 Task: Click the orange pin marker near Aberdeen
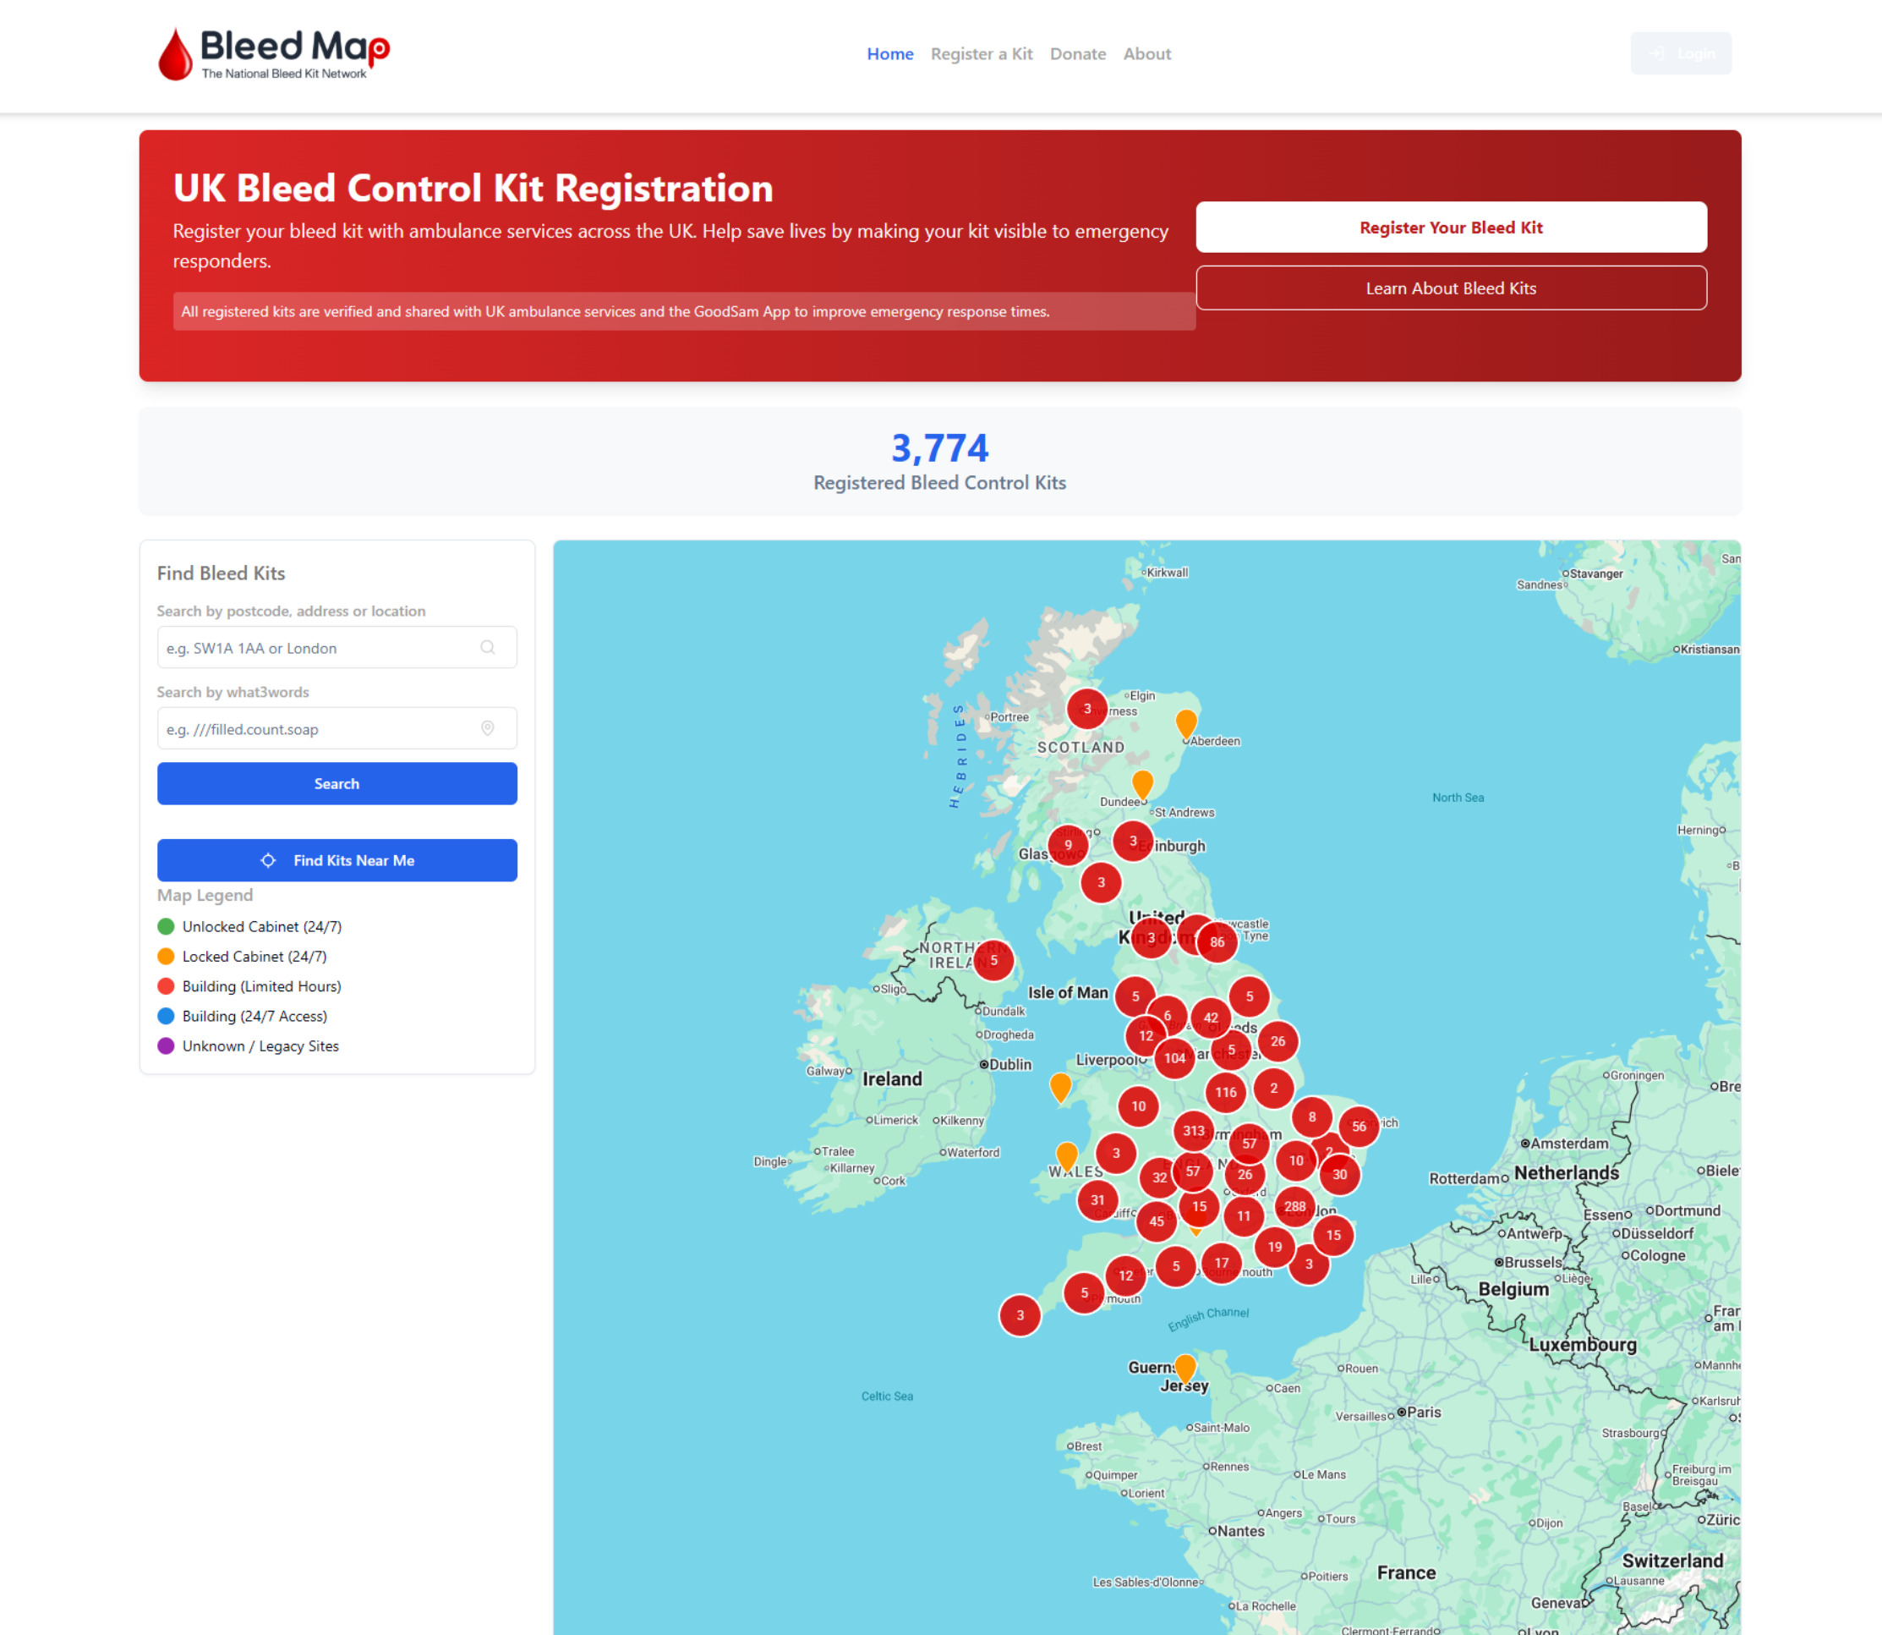tap(1185, 722)
